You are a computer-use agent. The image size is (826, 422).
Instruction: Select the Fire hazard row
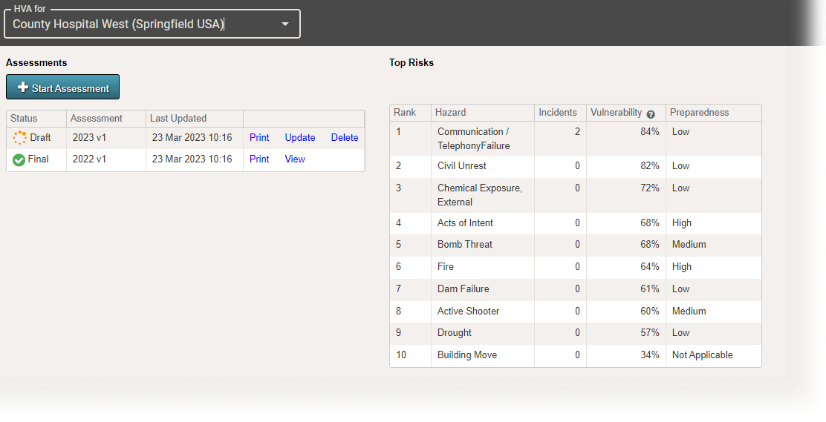(x=576, y=267)
